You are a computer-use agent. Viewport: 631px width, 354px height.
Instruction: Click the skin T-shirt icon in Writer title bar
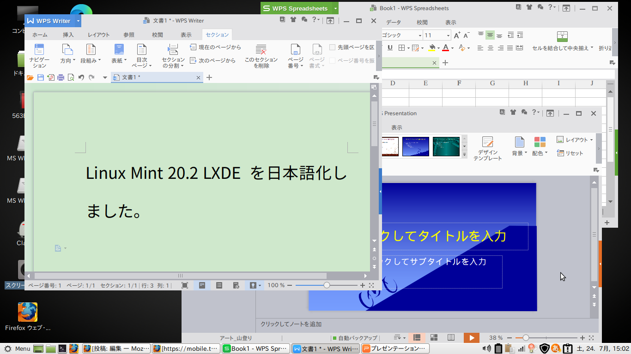[293, 20]
